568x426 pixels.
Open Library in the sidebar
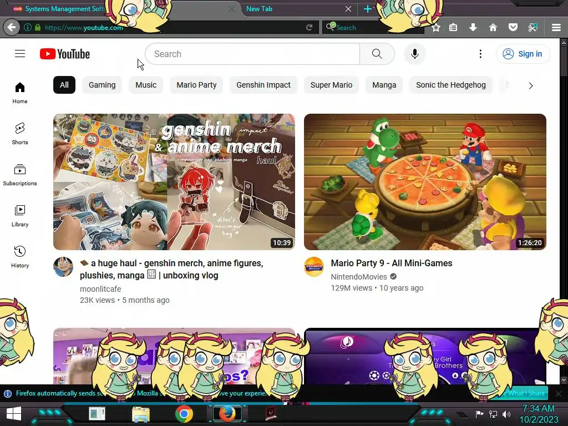click(20, 216)
